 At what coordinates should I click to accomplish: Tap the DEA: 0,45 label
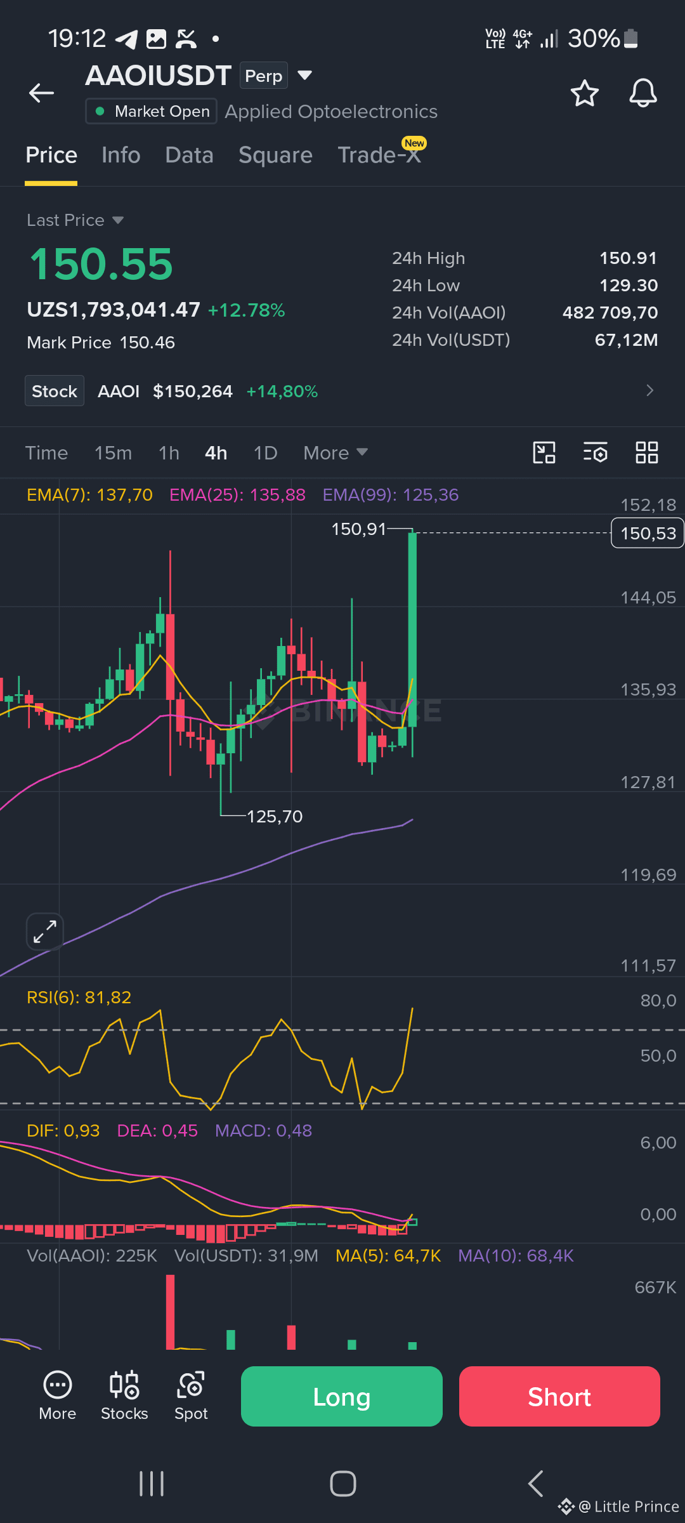pos(157,1130)
